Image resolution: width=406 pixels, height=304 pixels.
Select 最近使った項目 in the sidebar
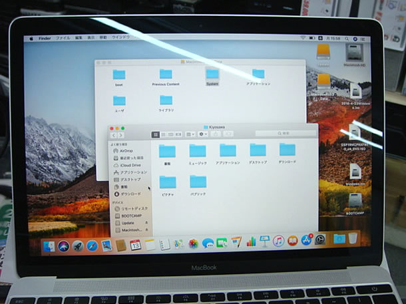pyautogui.click(x=130, y=158)
